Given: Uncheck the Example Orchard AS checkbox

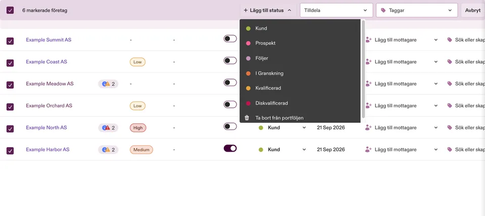Looking at the screenshot, I should pos(10,107).
